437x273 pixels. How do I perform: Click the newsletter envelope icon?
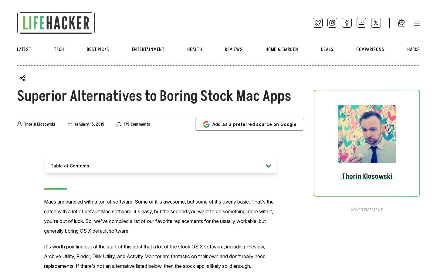(401, 23)
